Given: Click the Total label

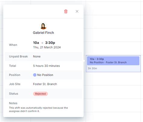Looking at the screenshot, I should 13,66.
